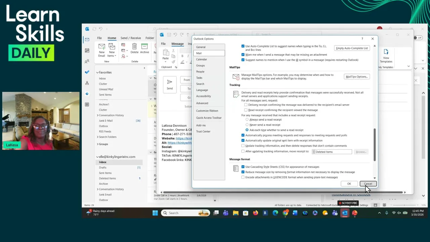Open Clipboard dialog launcher
Viewport: 430px width, 242px height.
tap(176, 67)
